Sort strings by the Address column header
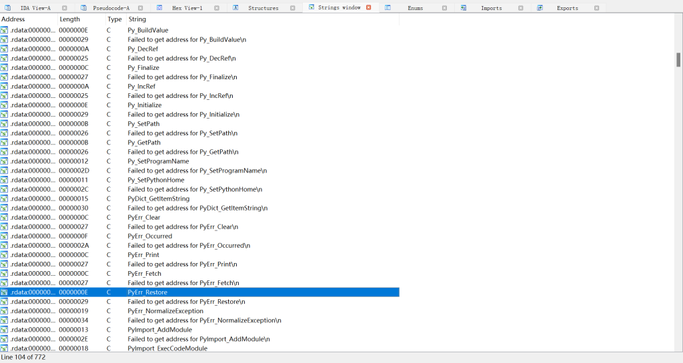The image size is (683, 363). pyautogui.click(x=13, y=19)
